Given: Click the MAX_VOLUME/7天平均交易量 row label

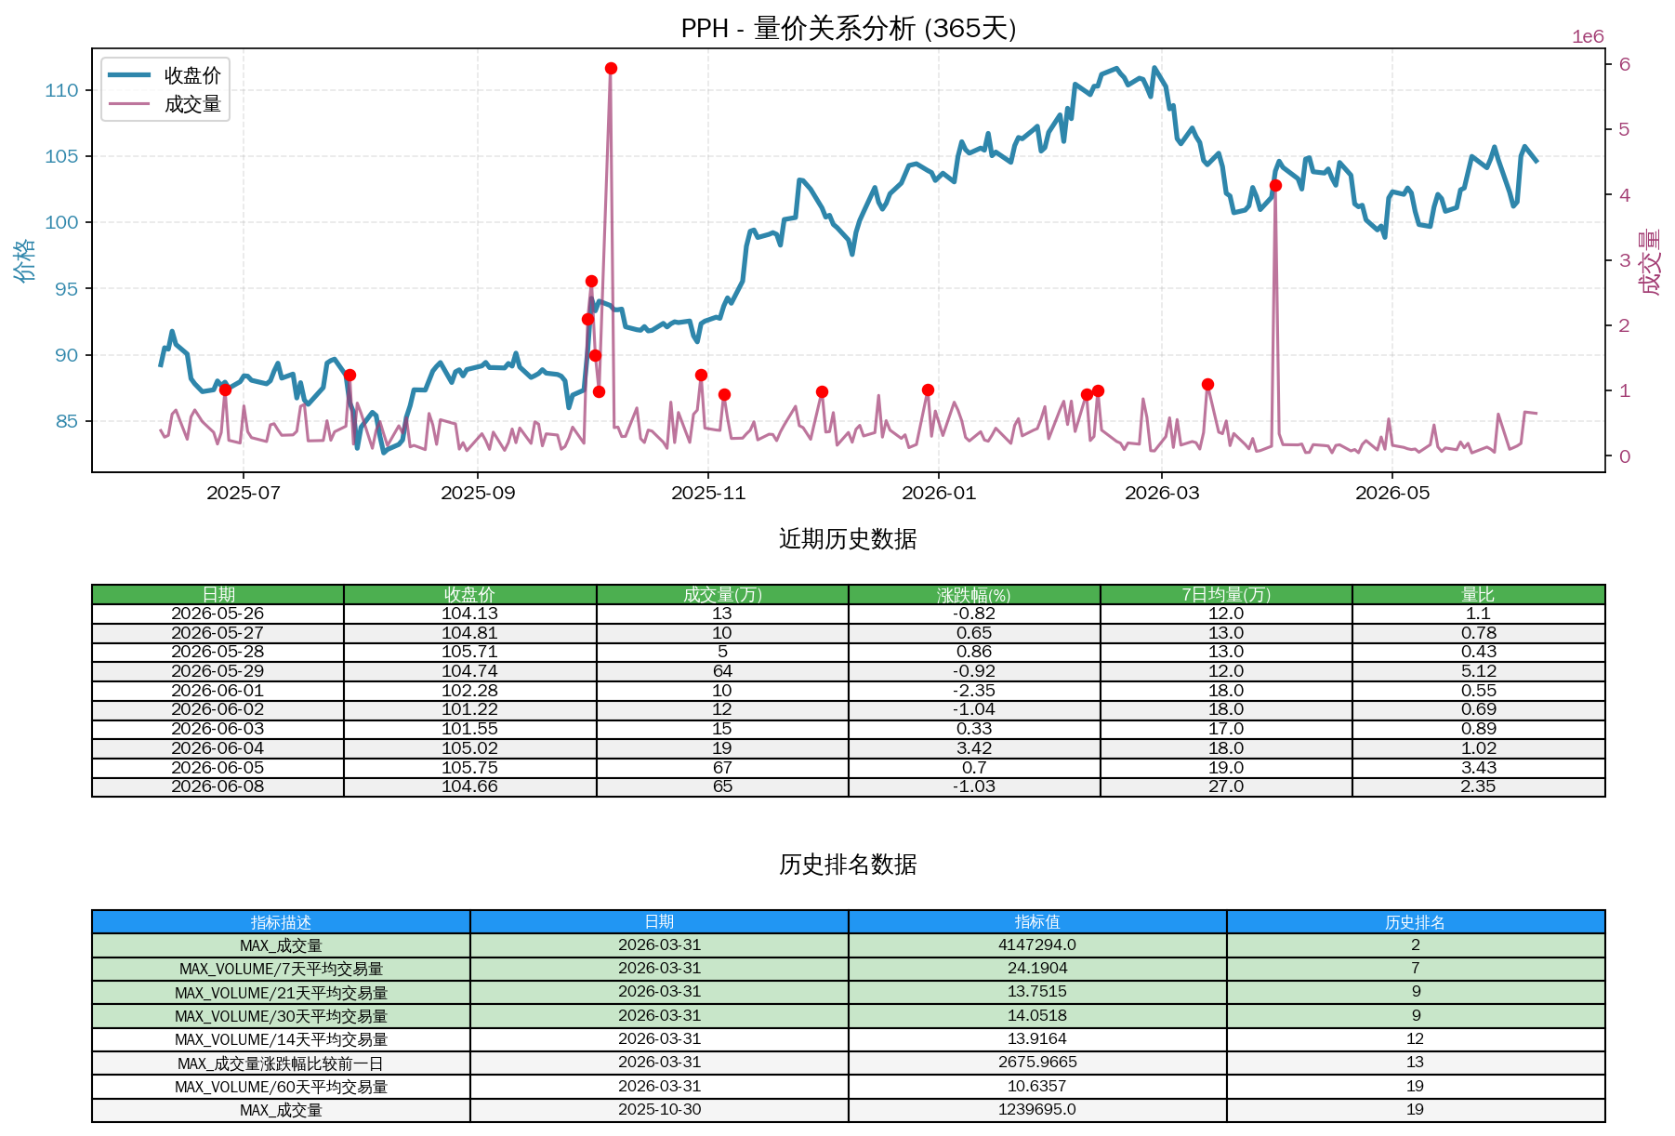Looking at the screenshot, I should pyautogui.click(x=281, y=969).
